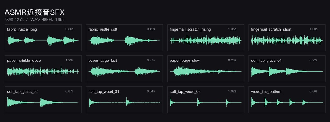Click the 収録 12点 count text

14,20
